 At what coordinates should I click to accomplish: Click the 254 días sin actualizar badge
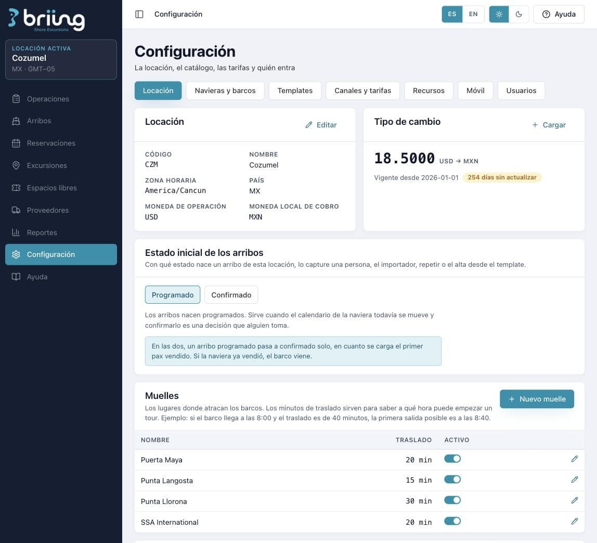502,177
